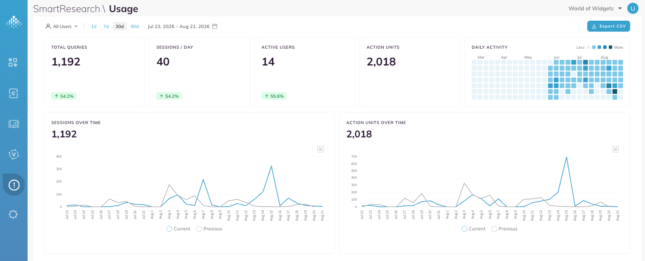Open the date range Jul 23 – Aug 21 picker
The width and height of the screenshot is (645, 261).
pyautogui.click(x=182, y=26)
